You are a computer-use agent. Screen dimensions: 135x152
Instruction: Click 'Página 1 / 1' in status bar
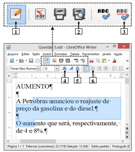coord(15,146)
